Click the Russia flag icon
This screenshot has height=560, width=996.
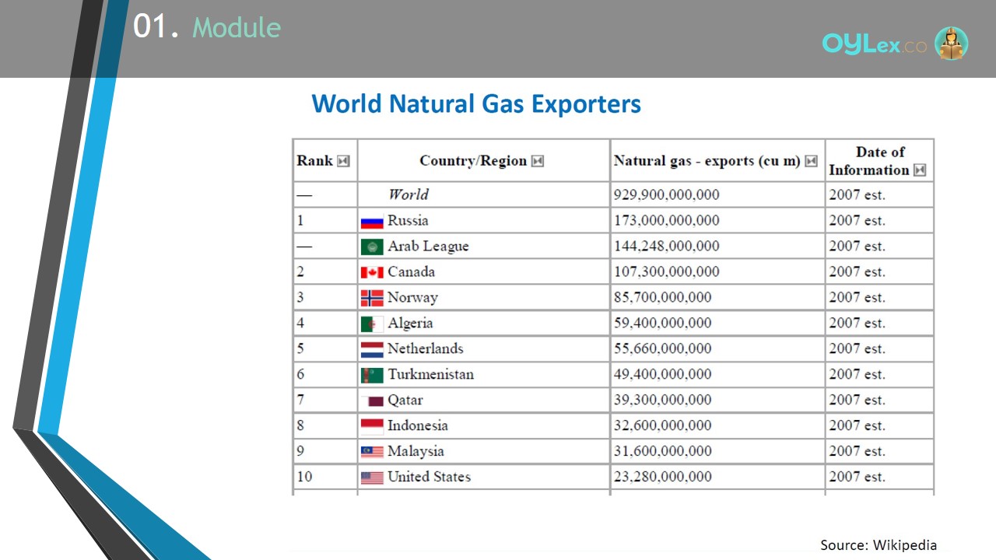coord(372,221)
